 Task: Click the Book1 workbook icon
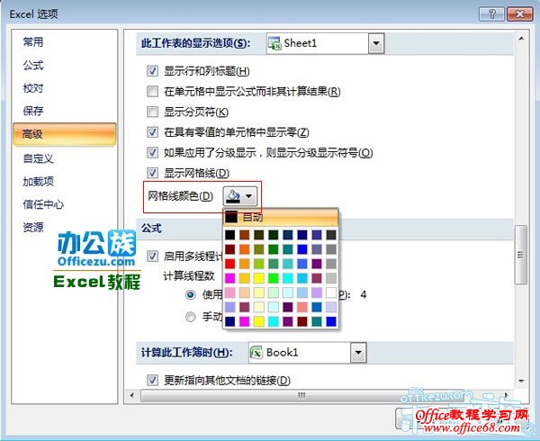256,353
